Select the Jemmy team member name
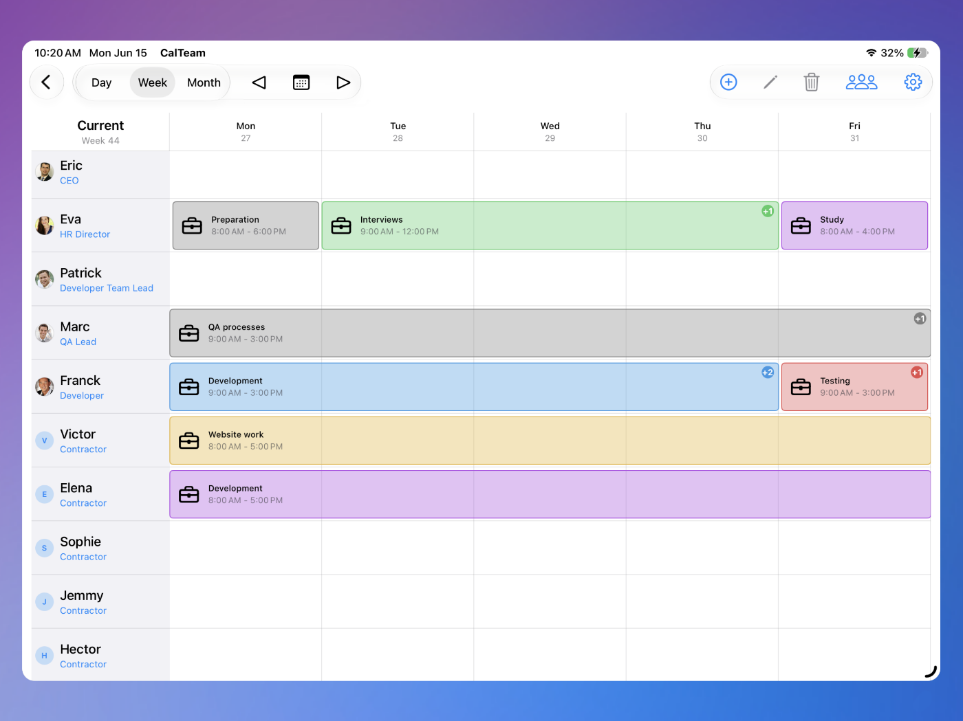The image size is (963, 721). pyautogui.click(x=82, y=595)
